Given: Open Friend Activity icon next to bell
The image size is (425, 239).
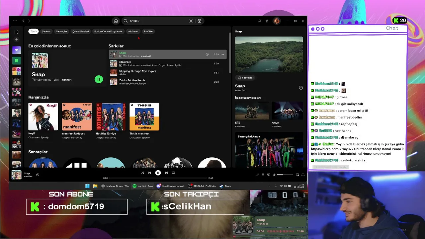Looking at the screenshot, I should pyautogui.click(x=267, y=21).
